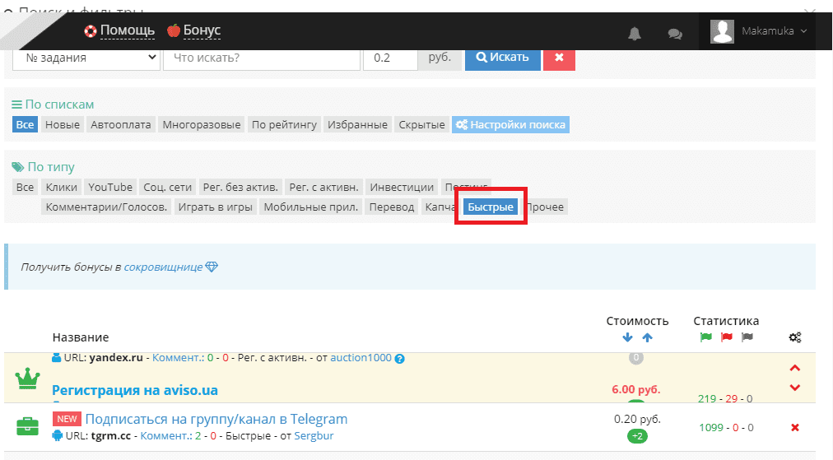The image size is (833, 460).
Task: Sort tasks by cost descending arrow
Action: (627, 337)
